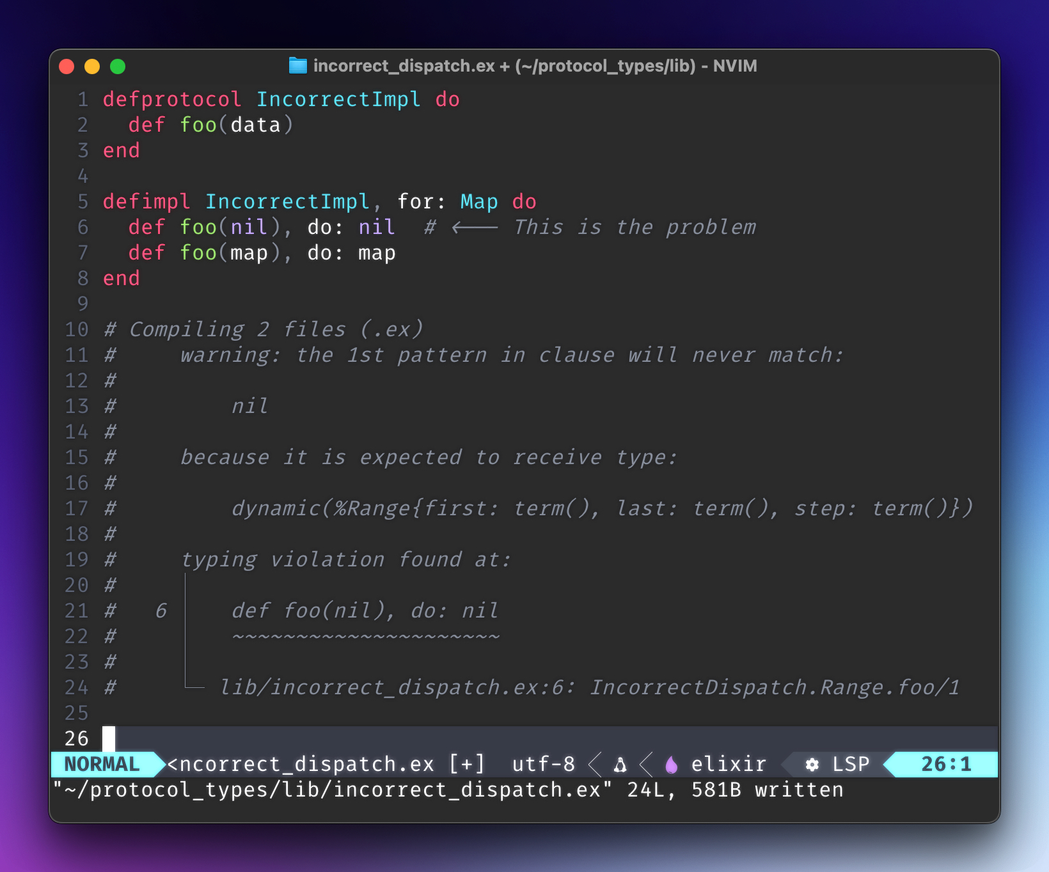The height and width of the screenshot is (872, 1049).
Task: Close the window with the red button
Action: tap(67, 66)
